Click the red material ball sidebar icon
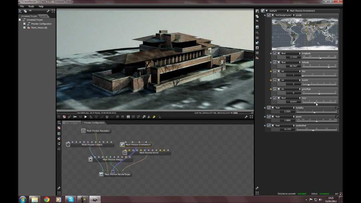This screenshot has height=203, width=361. tap(257, 58)
